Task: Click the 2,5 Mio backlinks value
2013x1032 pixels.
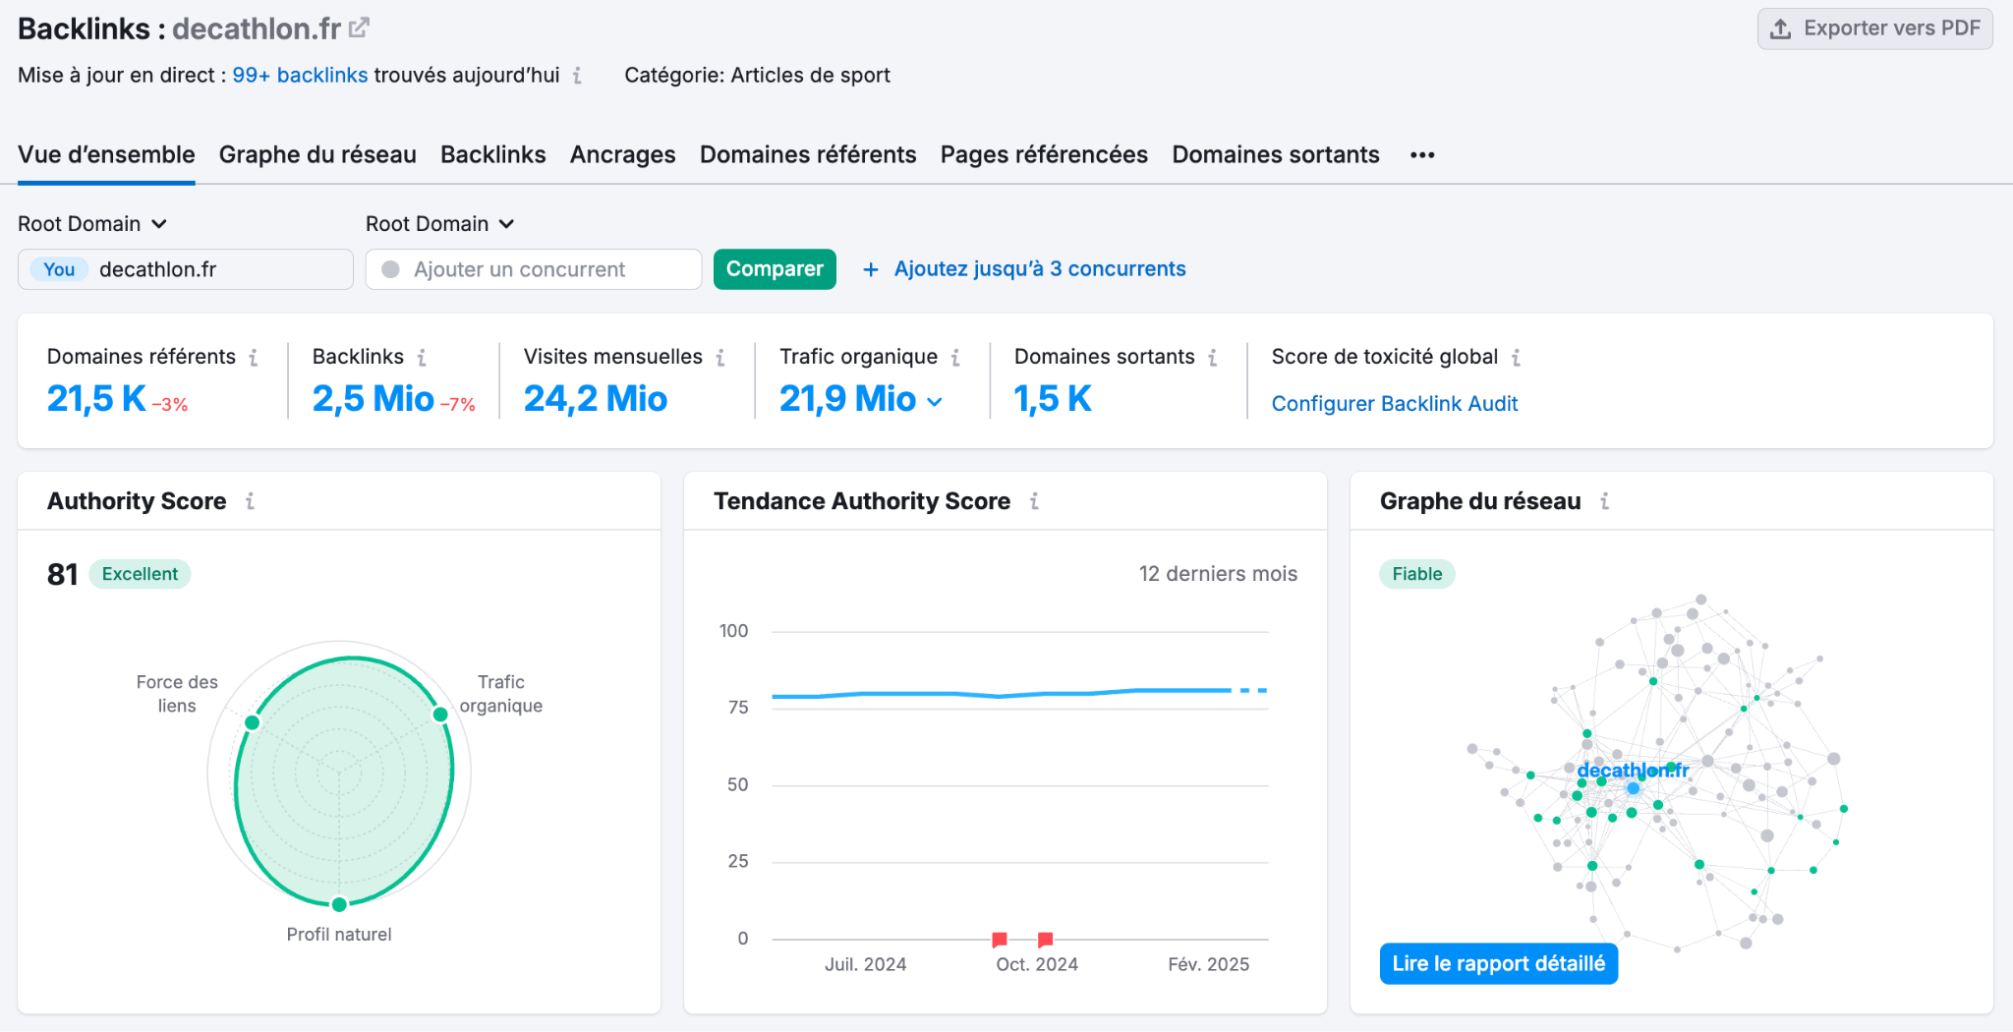Action: (x=374, y=399)
